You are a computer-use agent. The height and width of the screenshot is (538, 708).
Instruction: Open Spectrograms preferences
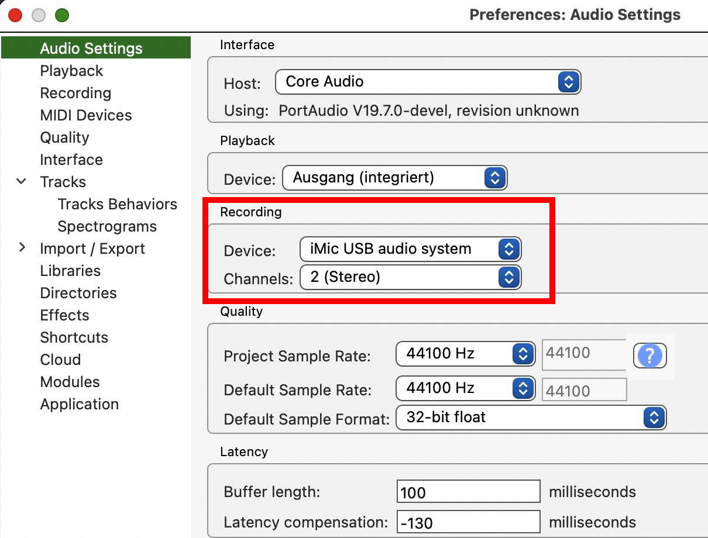pos(107,226)
